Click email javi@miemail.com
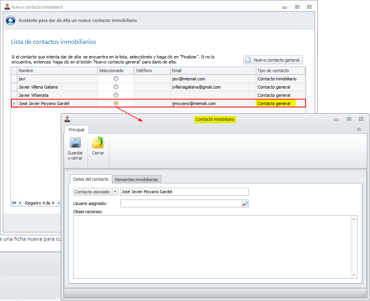The height and width of the screenshot is (301, 370). [x=189, y=79]
